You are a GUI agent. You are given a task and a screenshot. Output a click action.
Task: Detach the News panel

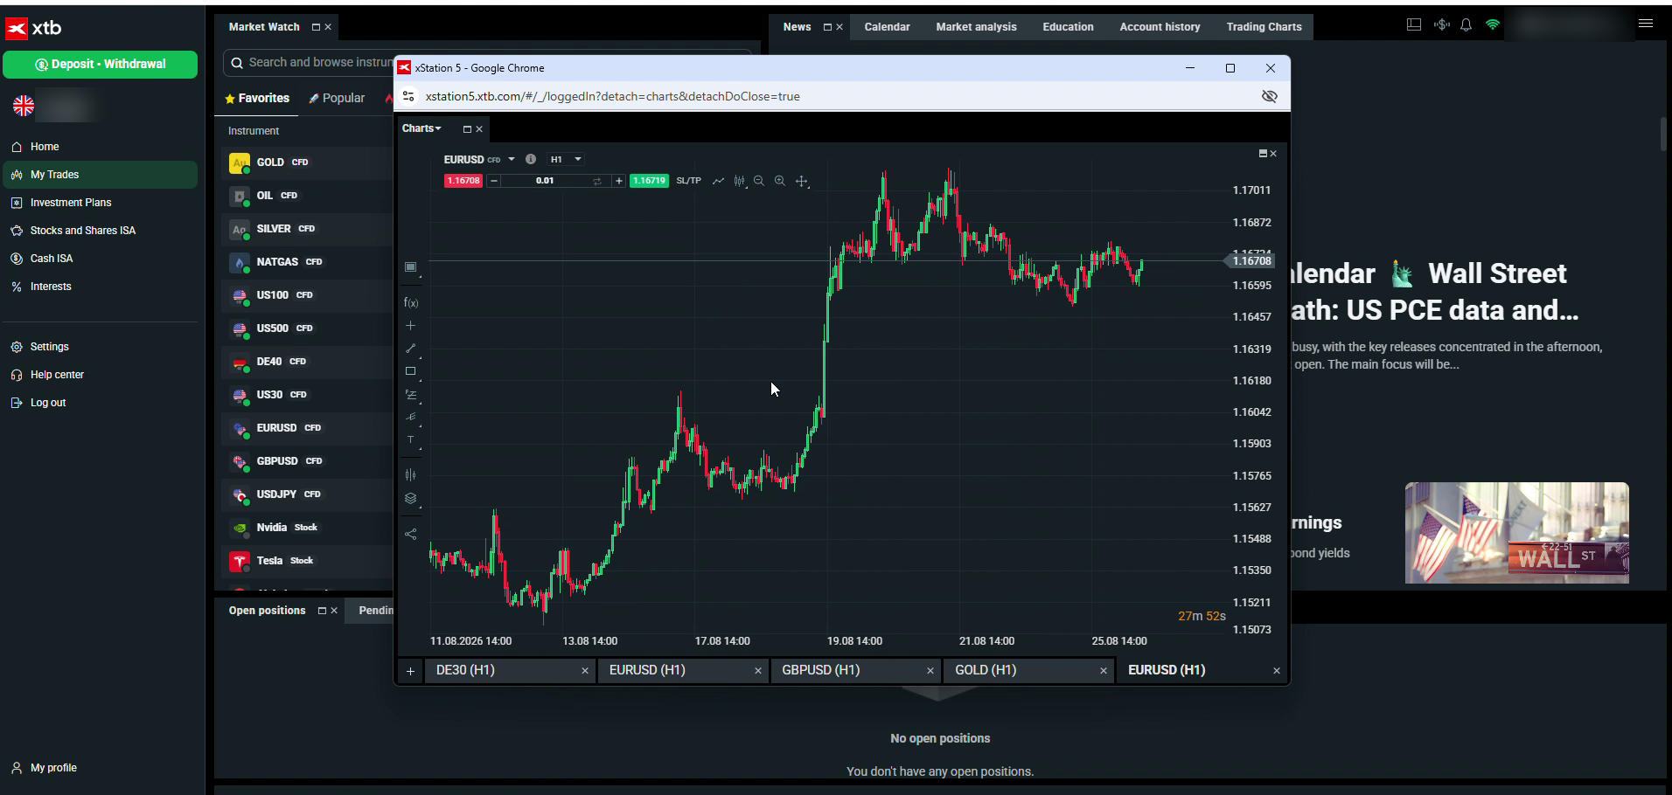coord(827,27)
